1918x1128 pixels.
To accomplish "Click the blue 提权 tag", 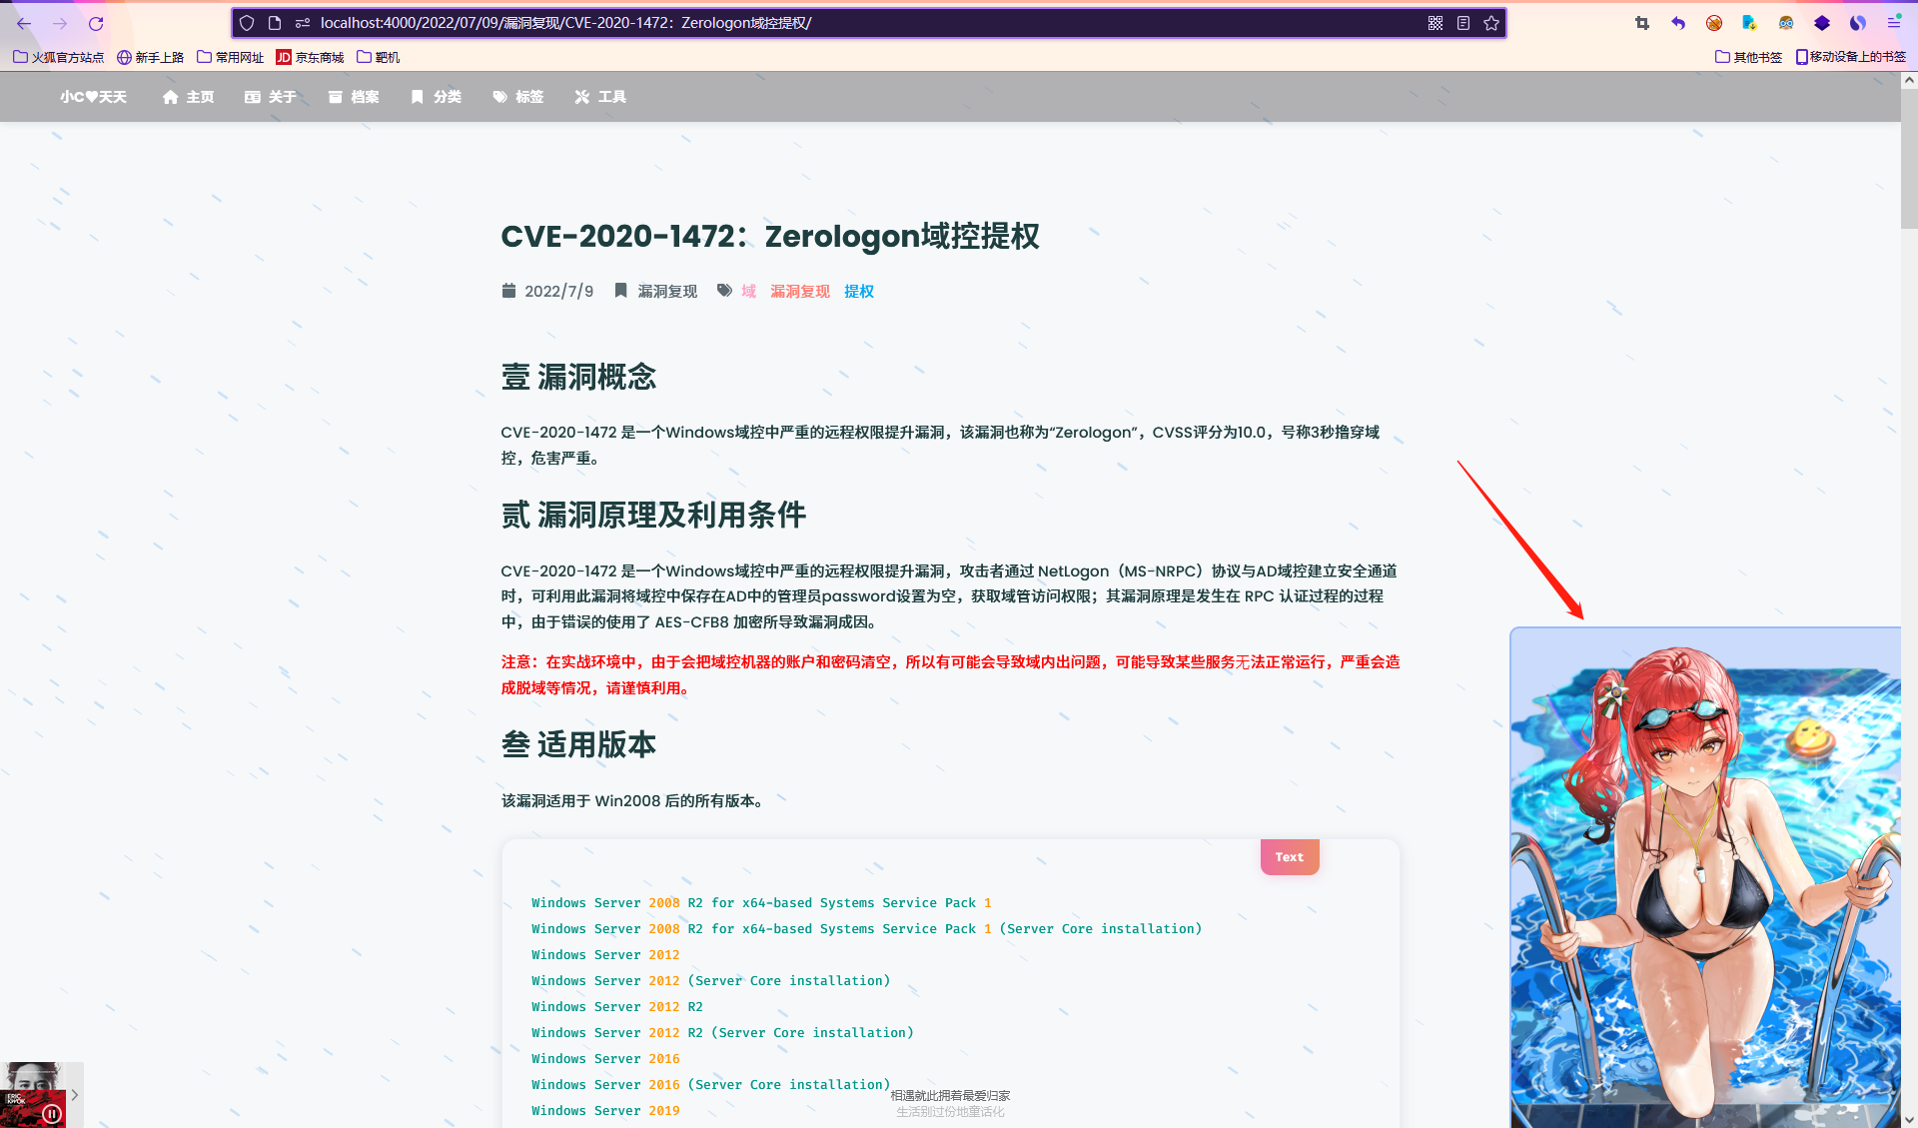I will pos(859,291).
